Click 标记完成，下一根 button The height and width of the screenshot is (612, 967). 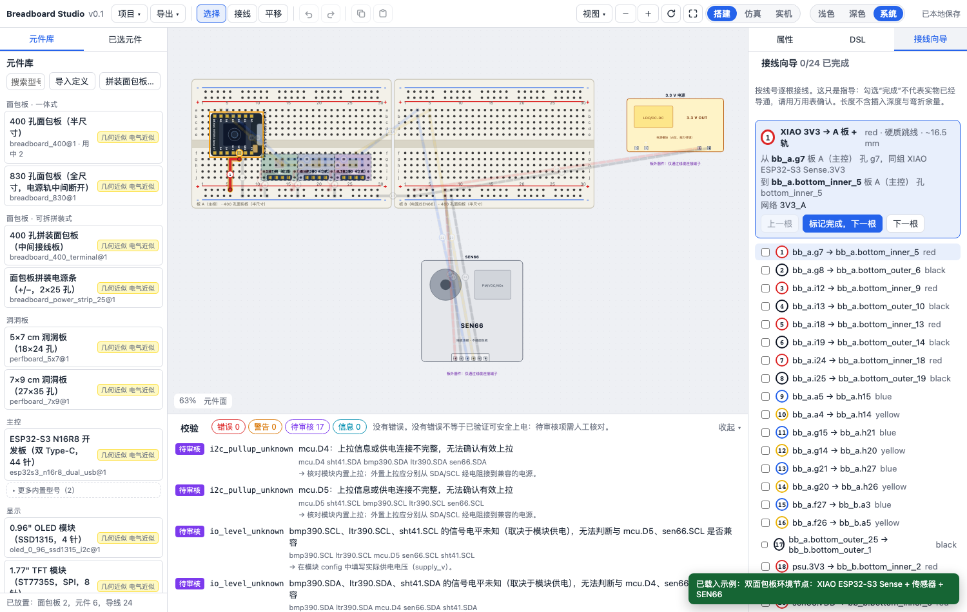click(x=843, y=224)
